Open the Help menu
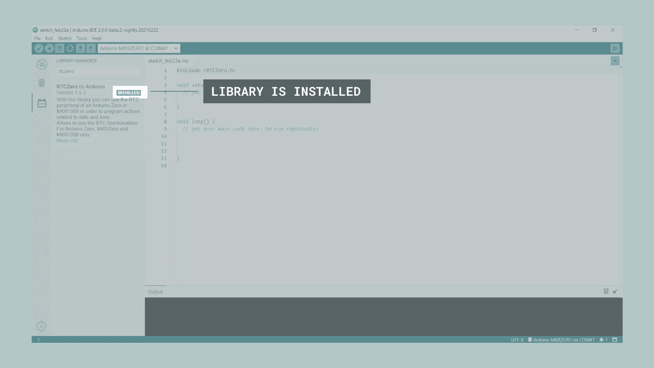Viewport: 654px width, 368px height. tap(97, 39)
